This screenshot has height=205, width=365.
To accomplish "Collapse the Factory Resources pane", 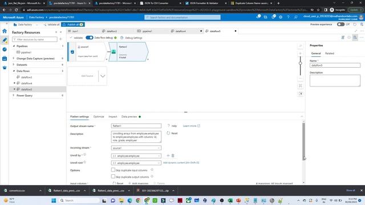I will tap(61, 32).
